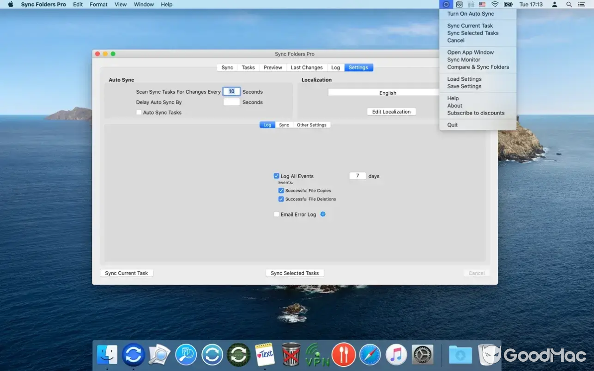Uncheck the Log All Events checkbox
594x371 pixels.
tap(276, 176)
